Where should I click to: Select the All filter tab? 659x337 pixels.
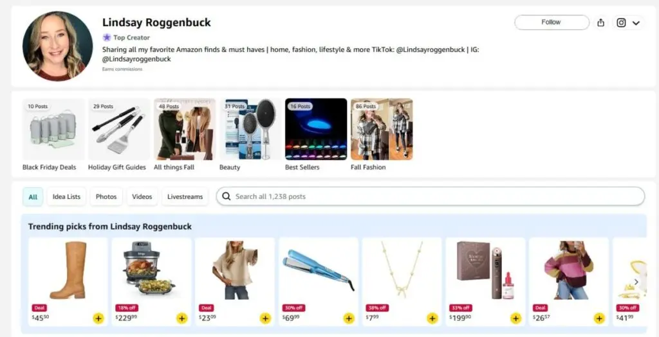[x=33, y=196]
